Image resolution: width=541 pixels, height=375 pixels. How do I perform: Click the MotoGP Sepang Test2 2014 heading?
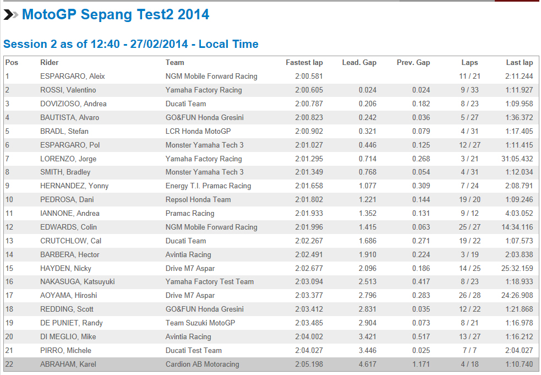(x=116, y=15)
